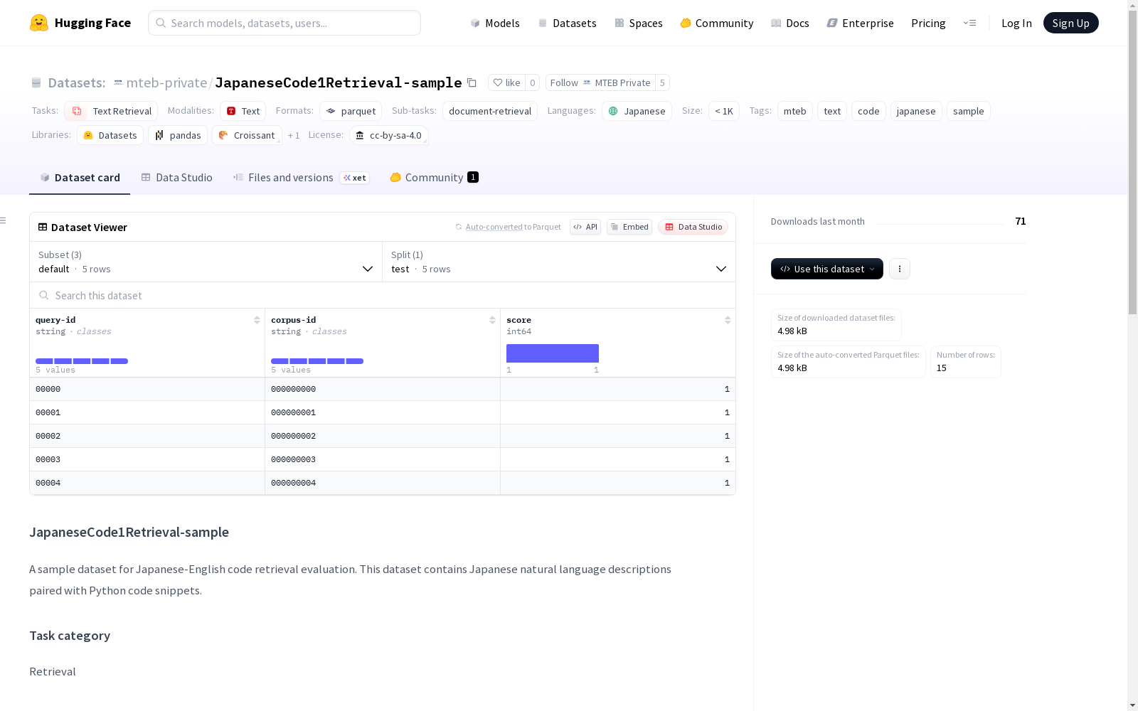Screen dimensions: 1138x711
Task: Go to Spaces in navigation
Action: click(x=638, y=23)
